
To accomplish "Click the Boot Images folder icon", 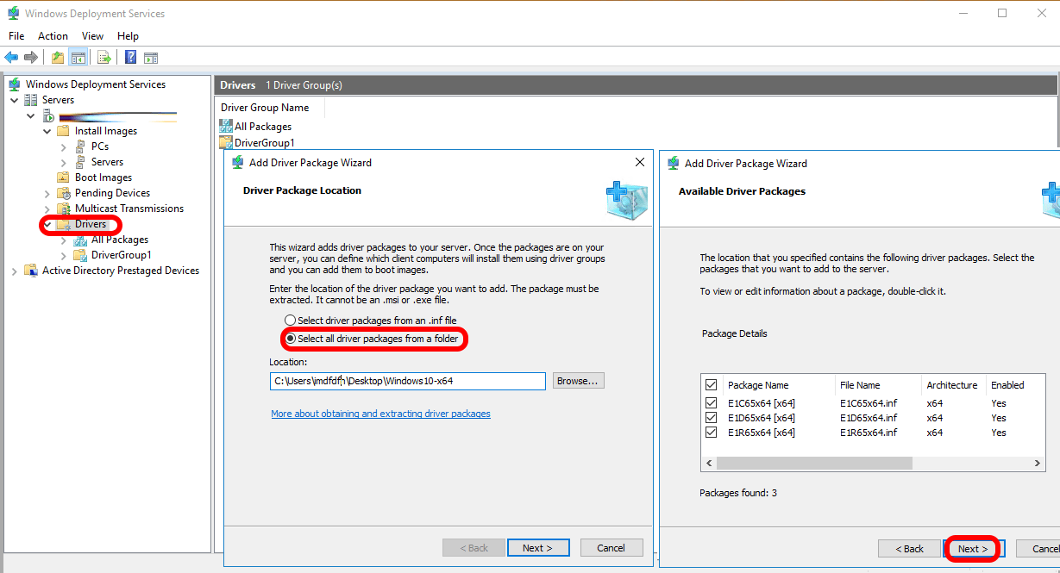I will (63, 178).
